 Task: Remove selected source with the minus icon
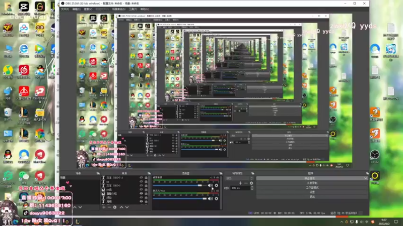coord(109,207)
